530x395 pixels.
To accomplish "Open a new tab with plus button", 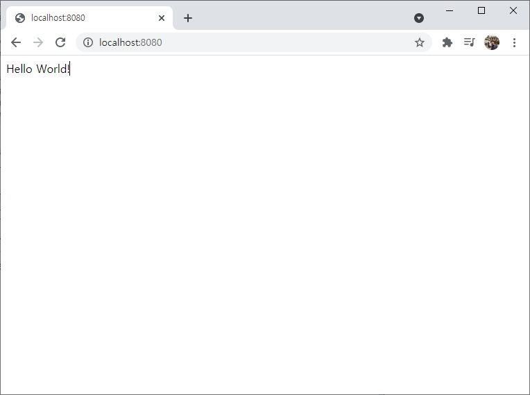I will click(188, 18).
